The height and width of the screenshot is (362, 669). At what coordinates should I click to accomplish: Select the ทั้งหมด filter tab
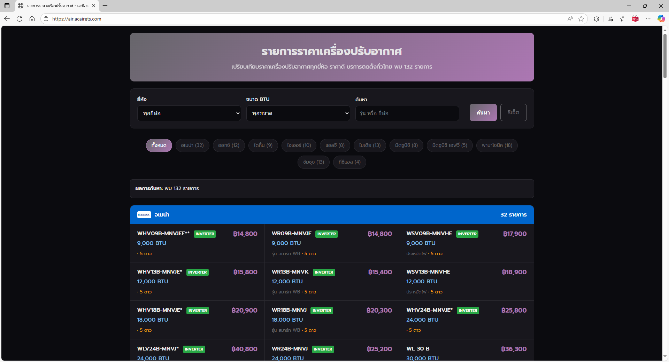coord(159,145)
